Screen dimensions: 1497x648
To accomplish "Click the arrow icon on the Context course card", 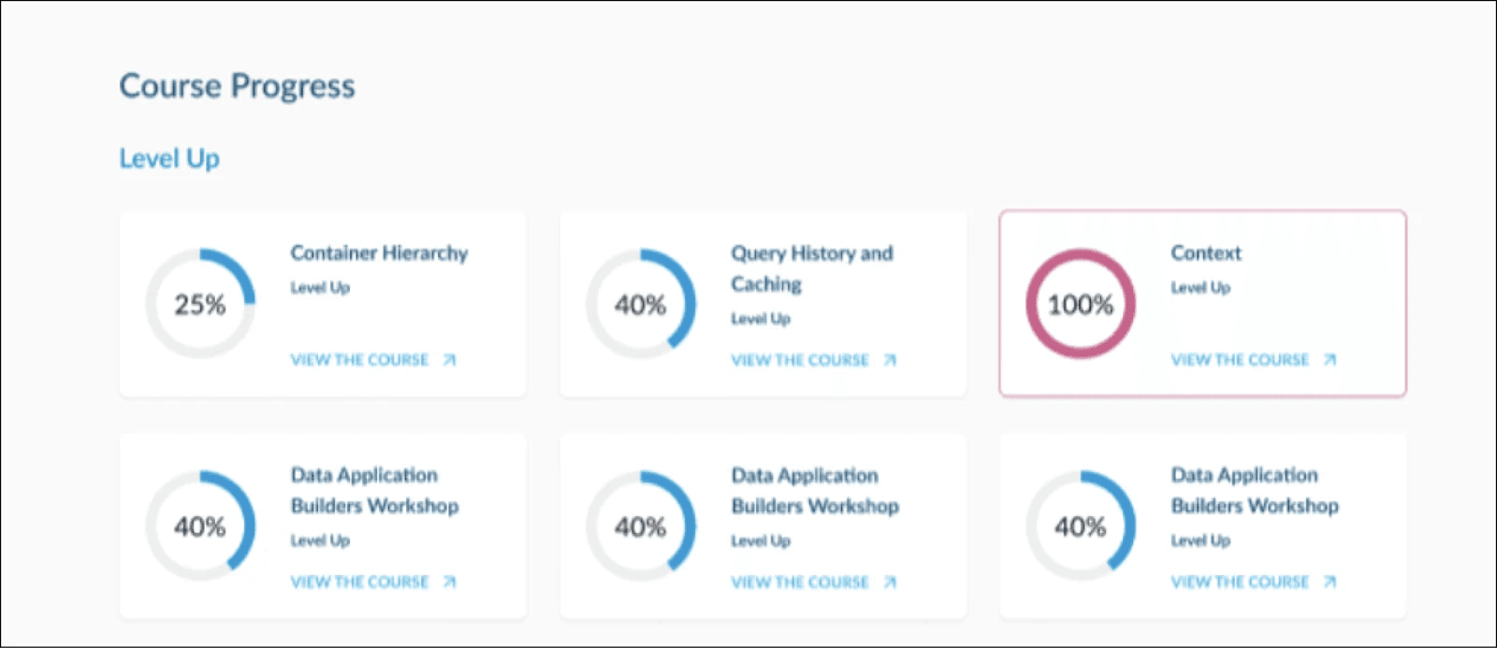I will [1328, 360].
